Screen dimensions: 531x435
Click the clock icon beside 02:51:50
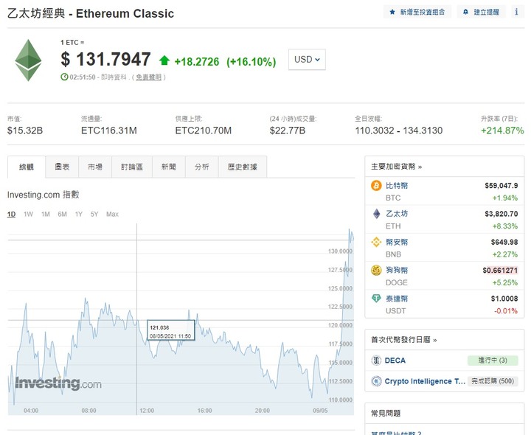[64, 77]
